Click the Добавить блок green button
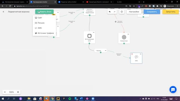The image size is (180, 101). [44, 12]
